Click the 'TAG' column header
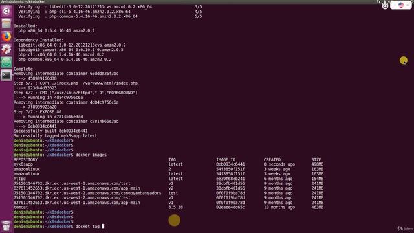Screen dimensions: 414x233 [x=172, y=160]
